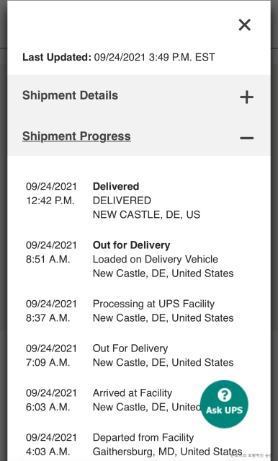The width and height of the screenshot is (278, 461).
Task: Close the tracking details dialog
Action: tap(245, 25)
